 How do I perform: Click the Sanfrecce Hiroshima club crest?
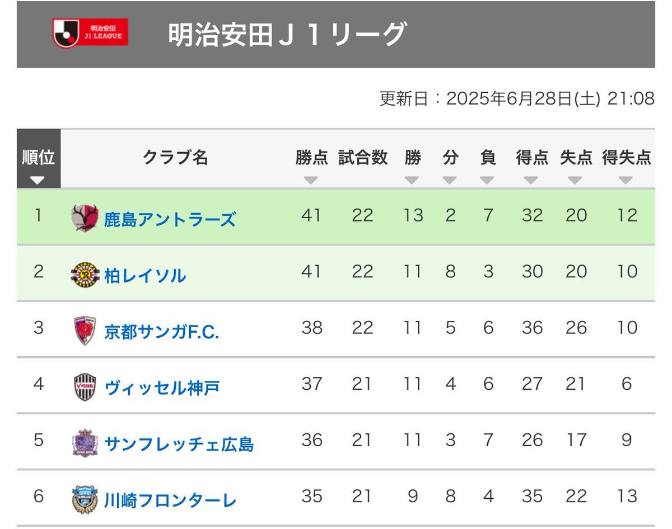(x=85, y=443)
